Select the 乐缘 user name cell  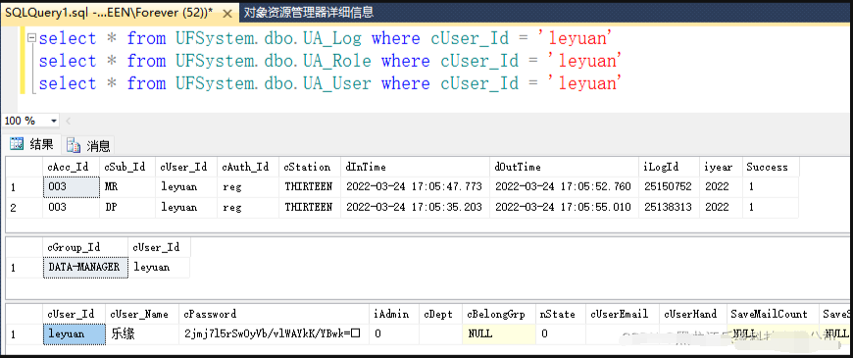tap(142, 333)
